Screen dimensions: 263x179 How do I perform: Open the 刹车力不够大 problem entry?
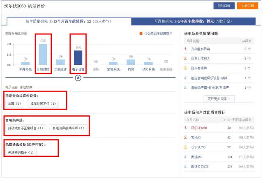click(201, 59)
